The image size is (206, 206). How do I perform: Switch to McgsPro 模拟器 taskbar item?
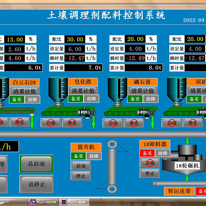pos(75,202)
